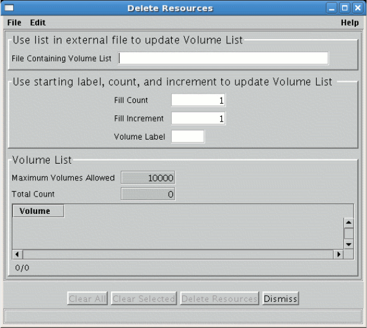Screen dimensions: 367x328
Task: Close the Delete Resources window
Action: (x=358, y=8)
